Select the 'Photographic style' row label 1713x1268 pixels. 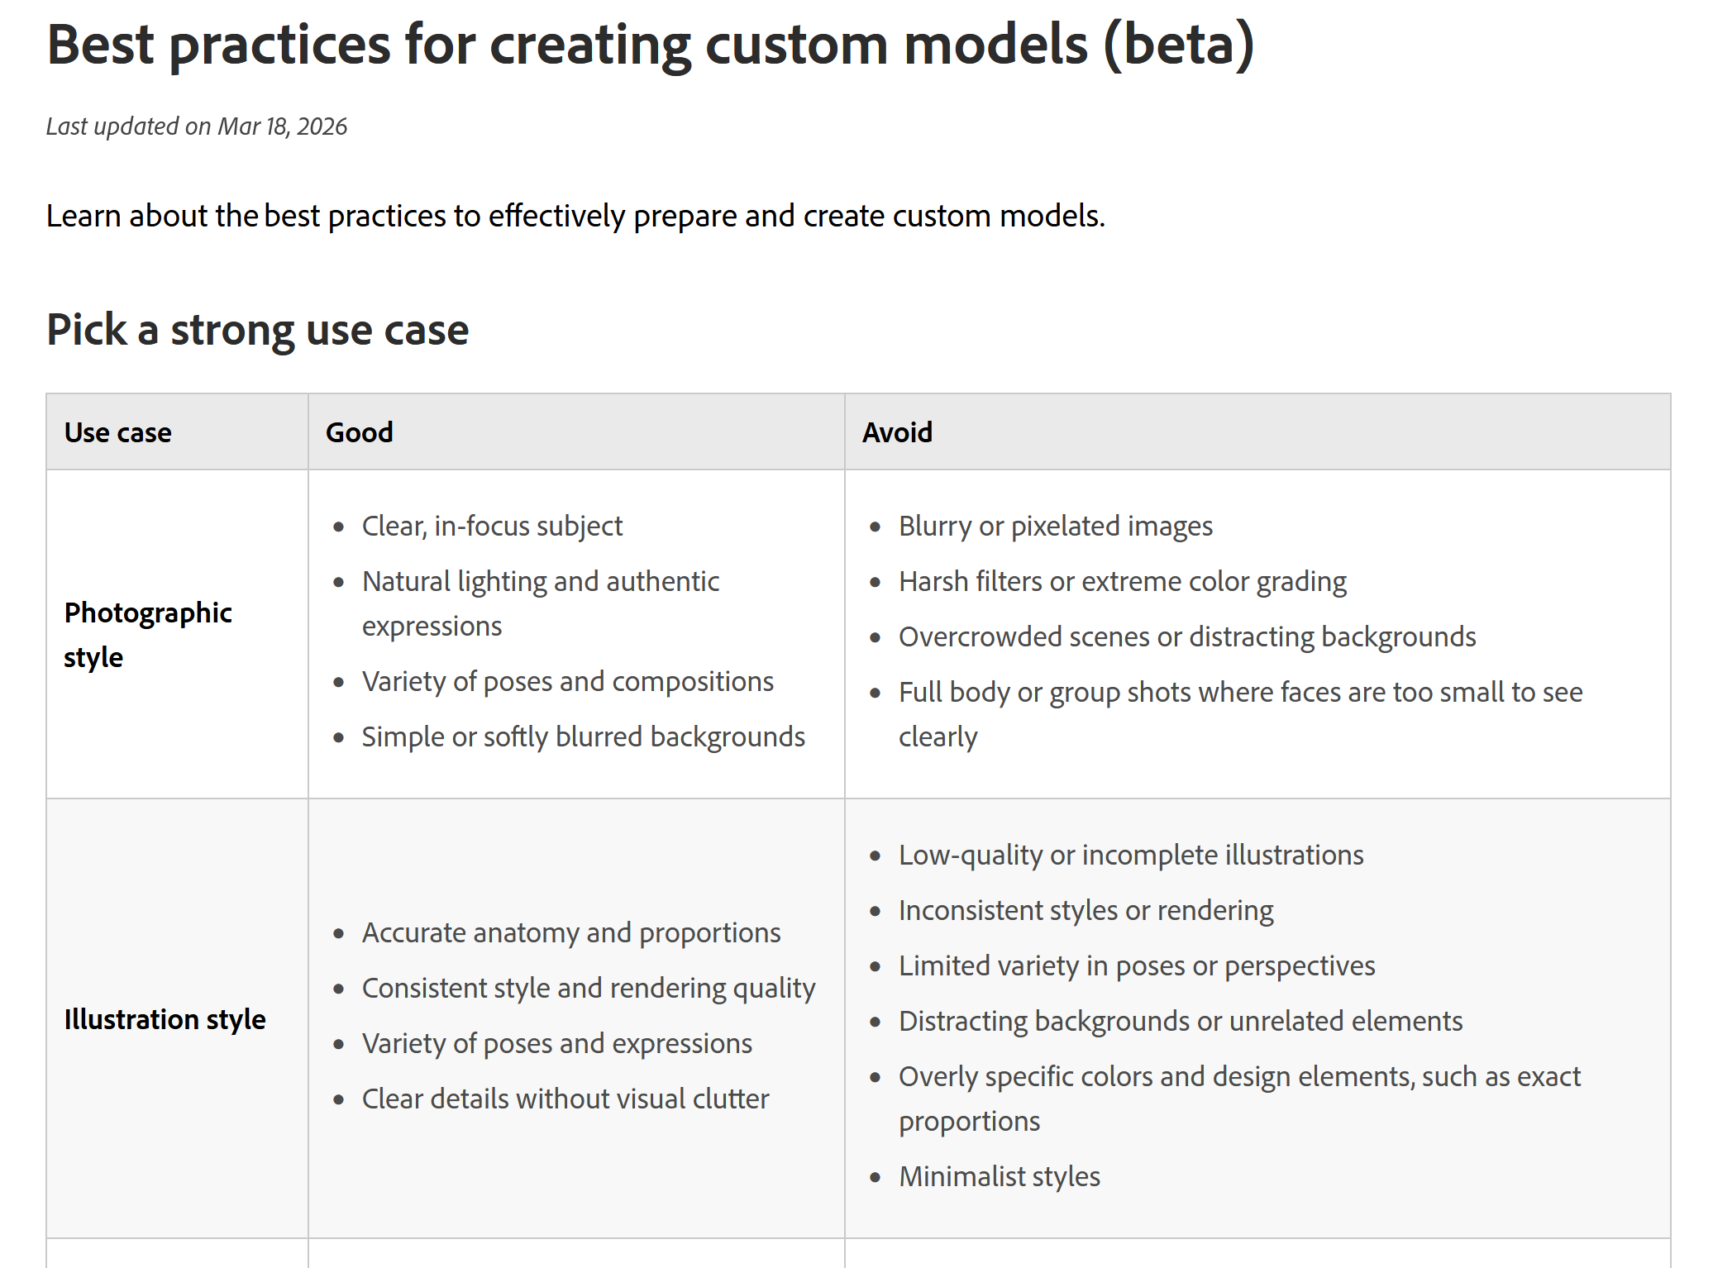(x=147, y=634)
